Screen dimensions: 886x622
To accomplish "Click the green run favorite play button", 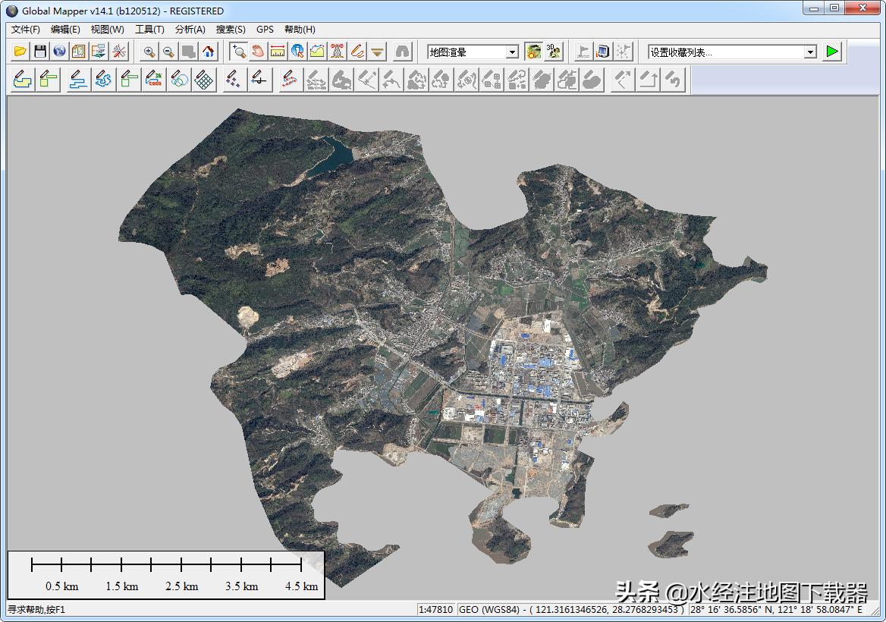I will tap(833, 52).
